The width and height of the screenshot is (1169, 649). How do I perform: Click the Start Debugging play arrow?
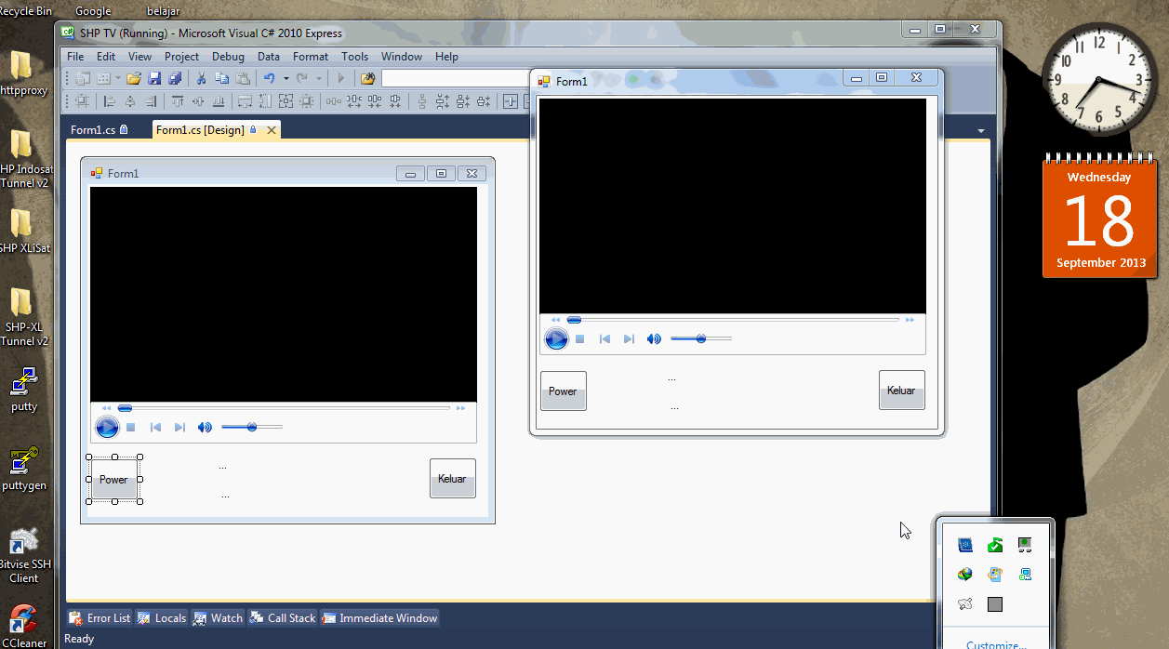coord(341,79)
